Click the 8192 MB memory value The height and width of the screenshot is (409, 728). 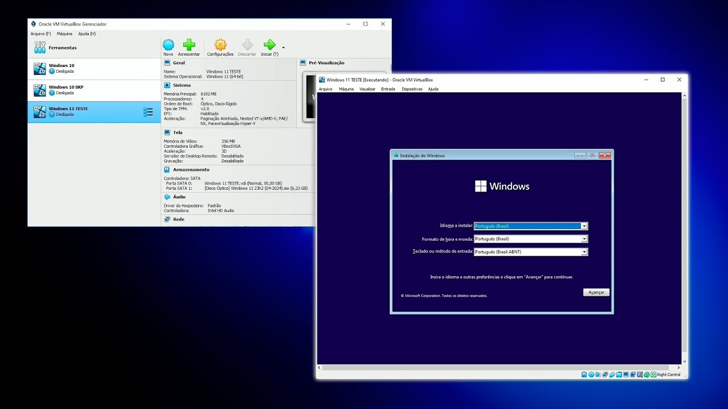(x=208, y=94)
